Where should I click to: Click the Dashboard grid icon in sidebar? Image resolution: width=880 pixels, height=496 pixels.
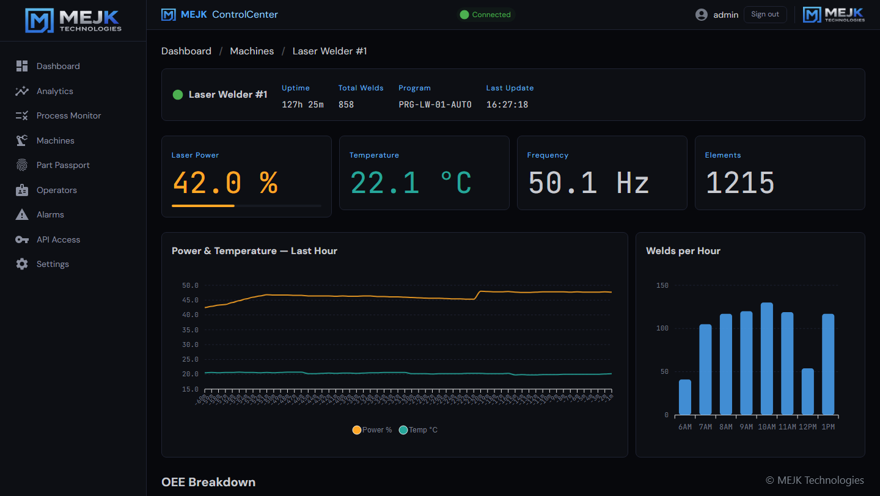[x=22, y=66]
